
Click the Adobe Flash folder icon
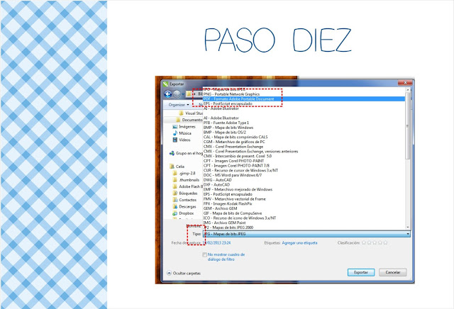click(175, 186)
